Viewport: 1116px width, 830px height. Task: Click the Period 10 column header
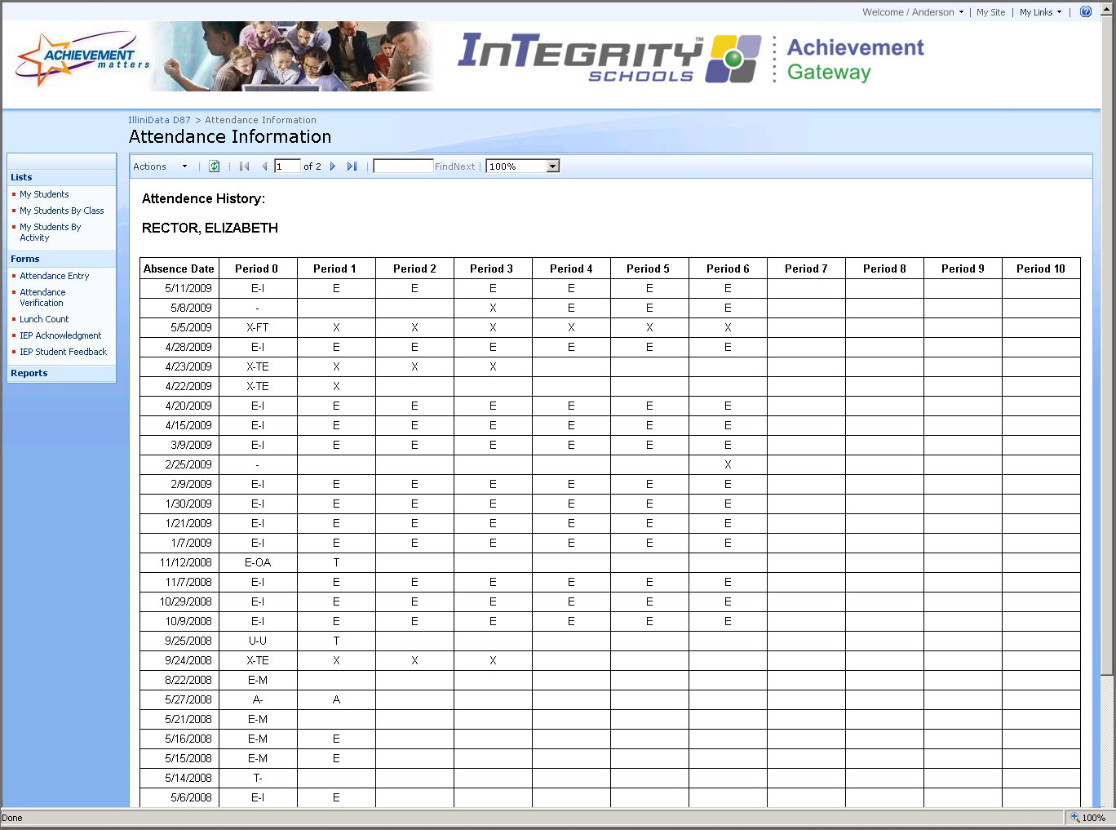pos(1041,269)
